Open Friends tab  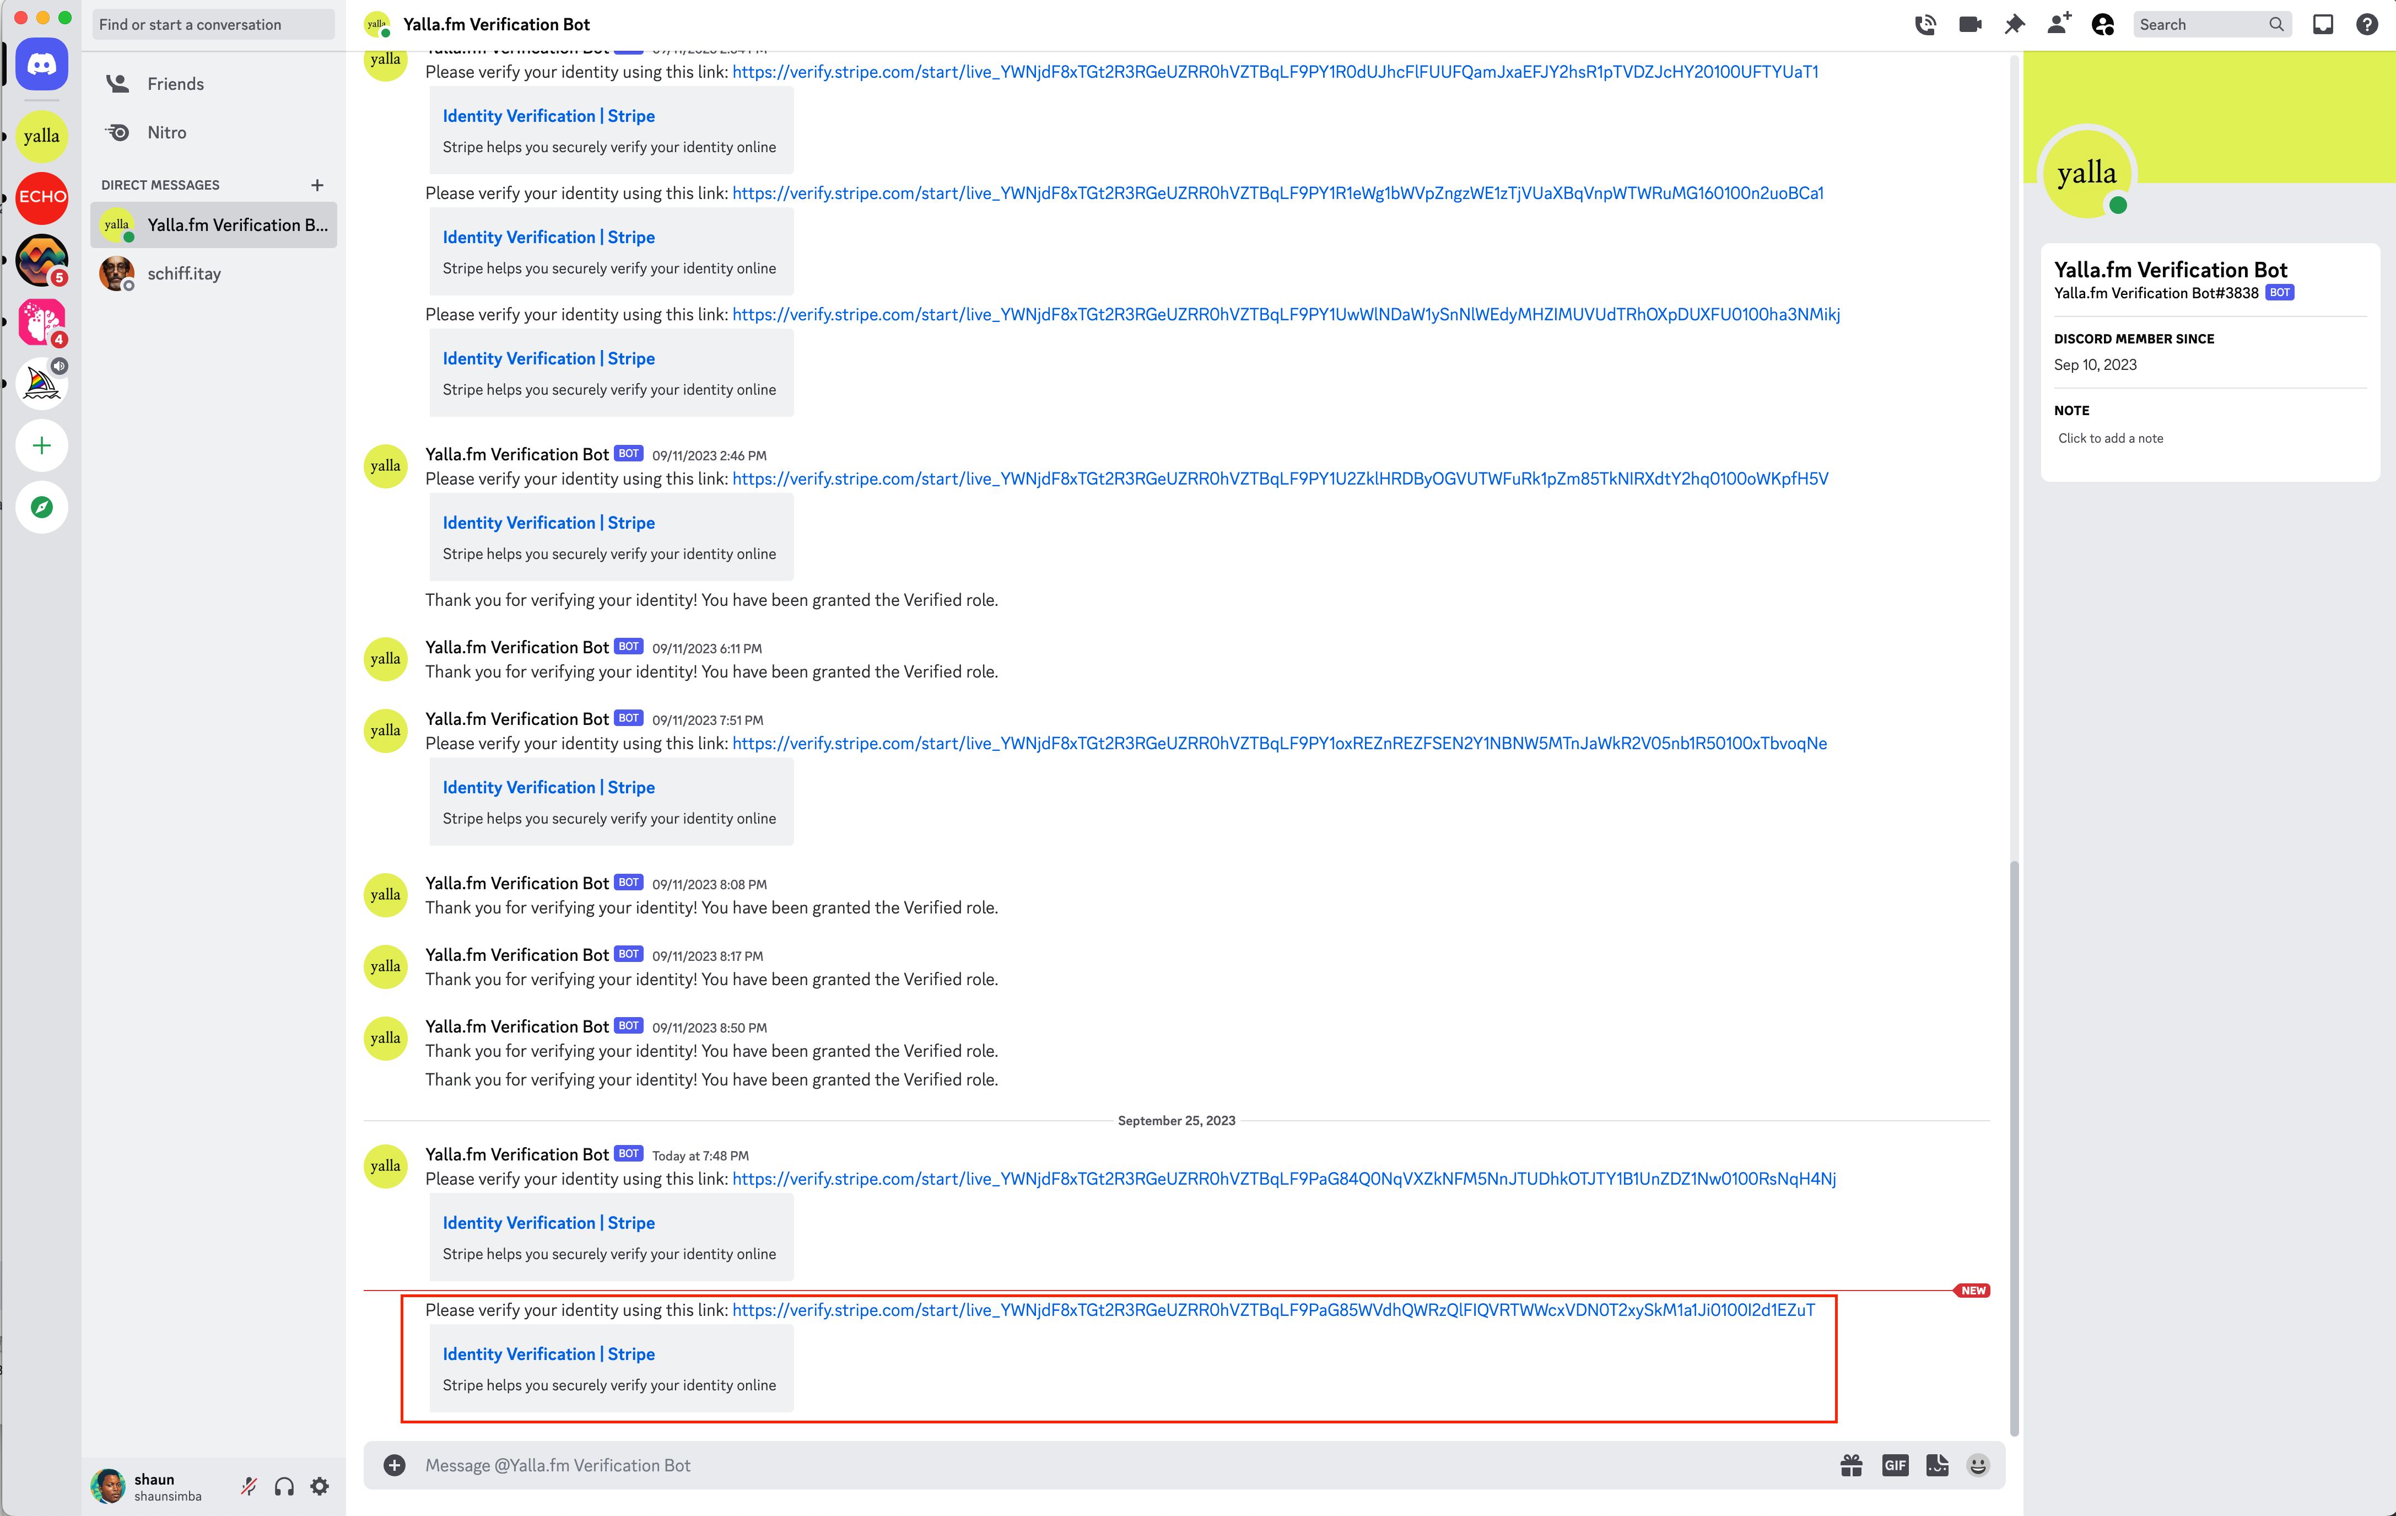(x=214, y=84)
